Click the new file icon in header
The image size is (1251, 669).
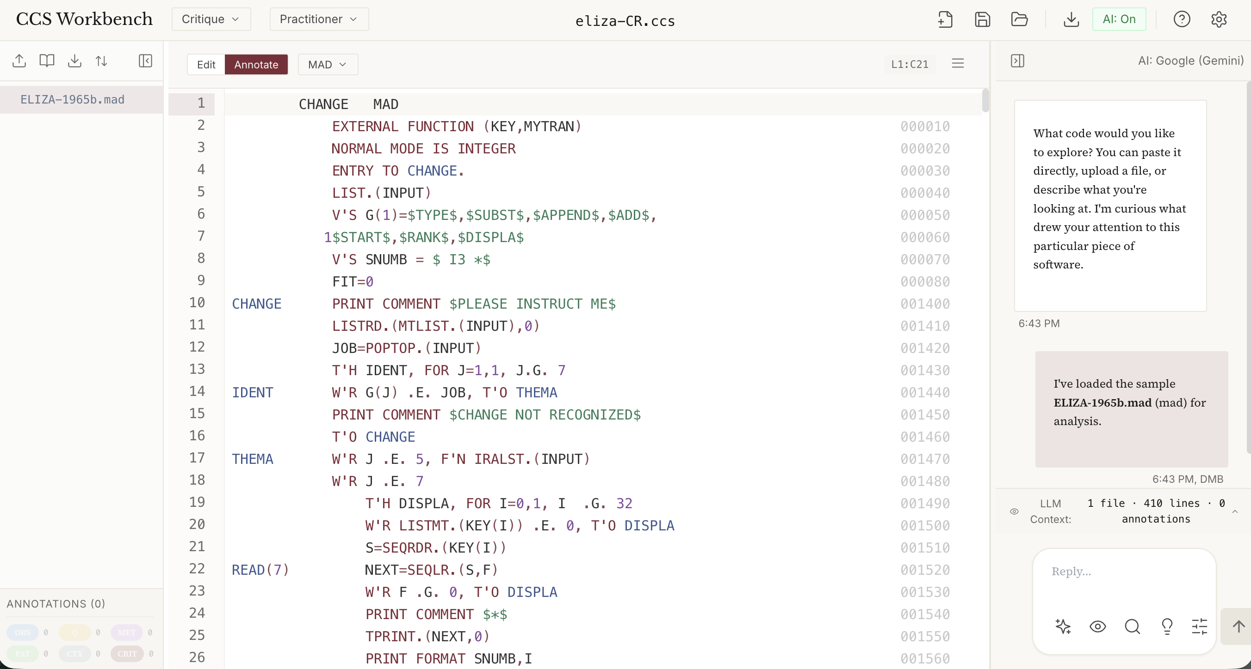945,19
